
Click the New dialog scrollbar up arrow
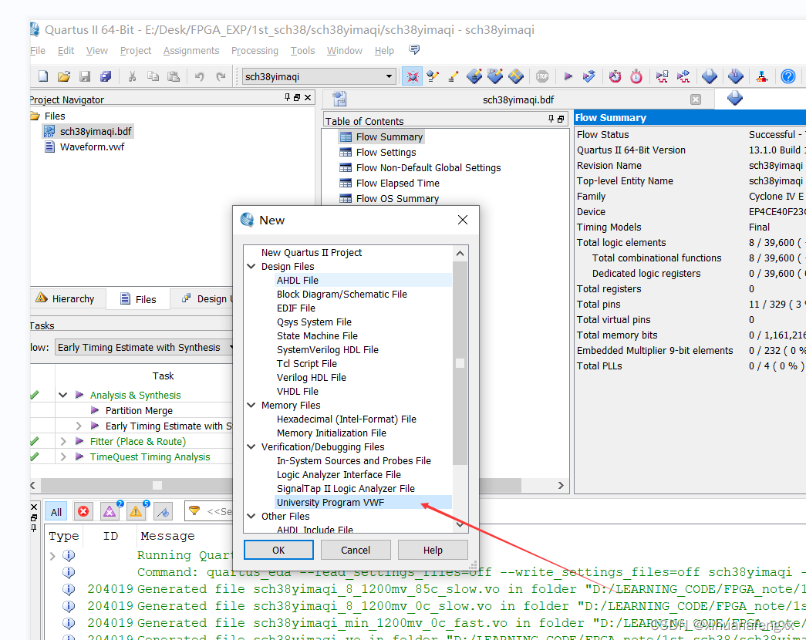click(460, 253)
